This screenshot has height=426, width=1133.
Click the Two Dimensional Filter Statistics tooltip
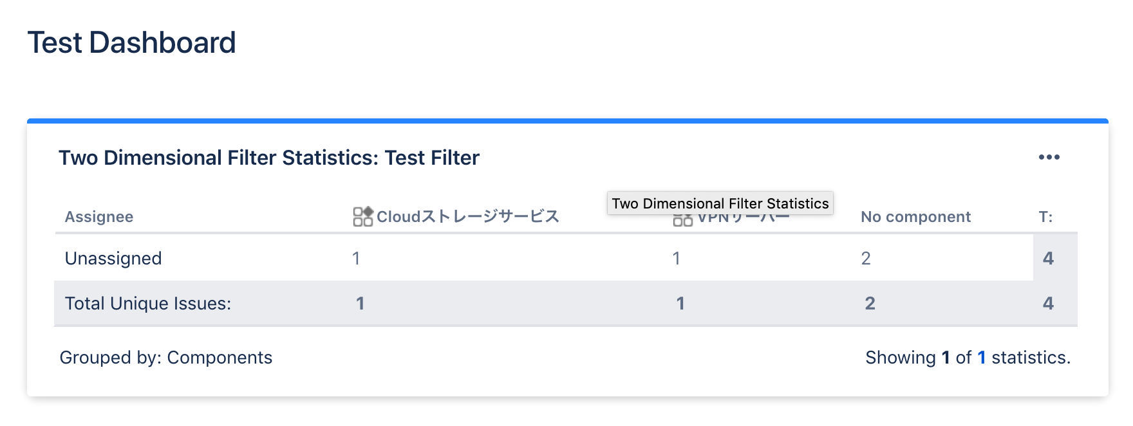pyautogui.click(x=720, y=203)
